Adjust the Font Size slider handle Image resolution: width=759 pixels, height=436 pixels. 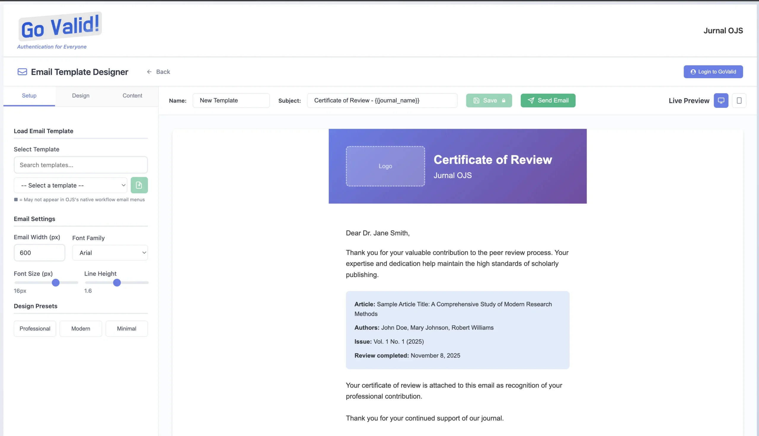(55, 283)
